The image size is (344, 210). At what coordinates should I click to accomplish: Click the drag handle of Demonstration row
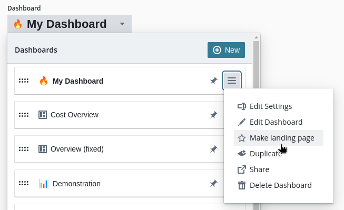[x=24, y=183]
